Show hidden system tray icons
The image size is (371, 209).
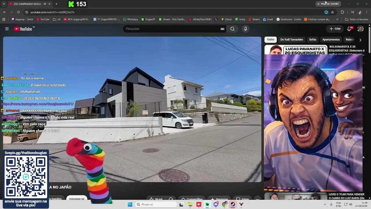pos(325,204)
